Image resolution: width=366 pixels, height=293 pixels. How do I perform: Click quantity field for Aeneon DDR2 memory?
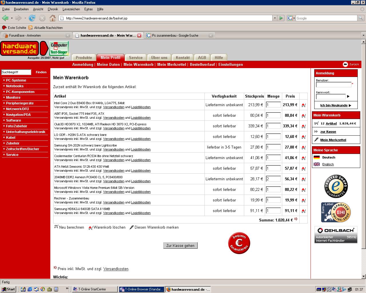(273, 179)
